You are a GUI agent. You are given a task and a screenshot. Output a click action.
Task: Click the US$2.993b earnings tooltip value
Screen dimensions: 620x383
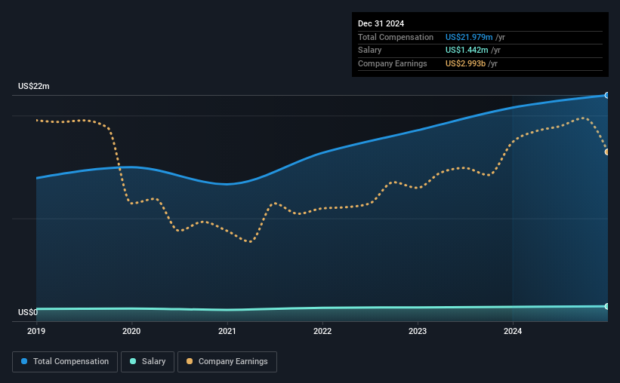pyautogui.click(x=465, y=63)
